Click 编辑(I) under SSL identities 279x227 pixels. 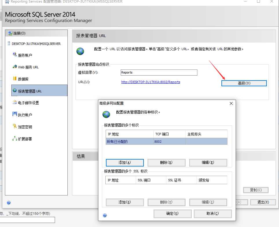208,202
